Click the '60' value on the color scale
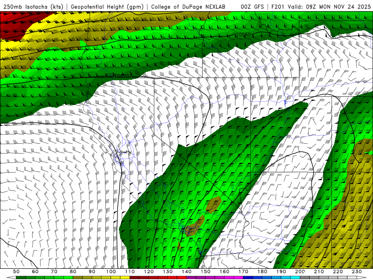 click(x=35, y=272)
